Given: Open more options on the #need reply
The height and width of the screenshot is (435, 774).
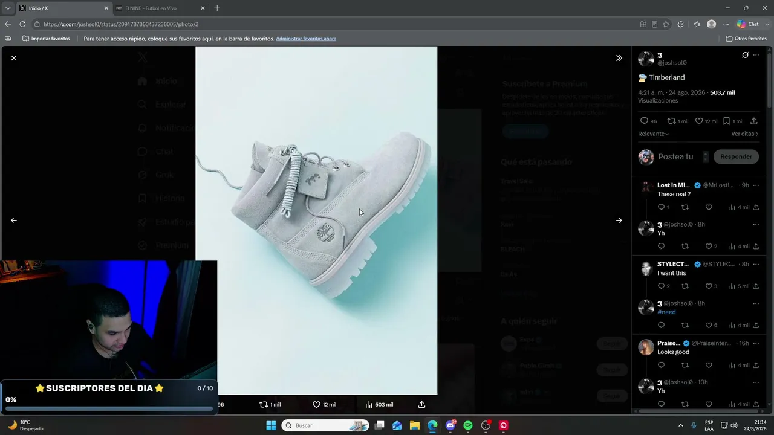Looking at the screenshot, I should click(x=756, y=303).
